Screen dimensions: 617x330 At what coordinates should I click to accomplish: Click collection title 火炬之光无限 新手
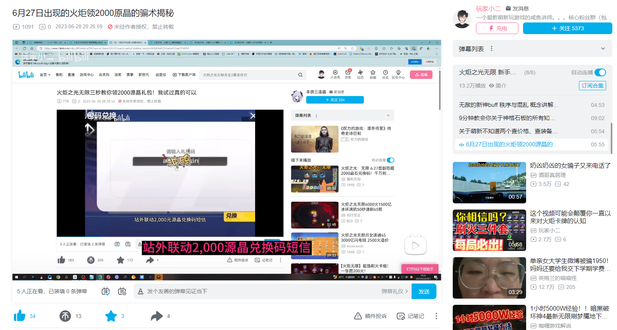point(488,72)
